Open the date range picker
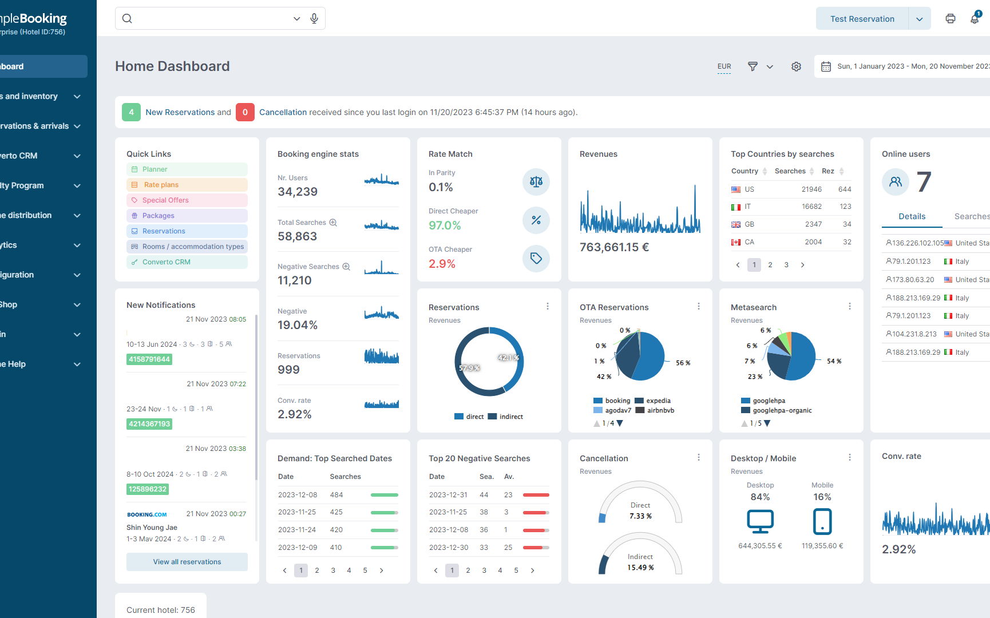 point(904,66)
